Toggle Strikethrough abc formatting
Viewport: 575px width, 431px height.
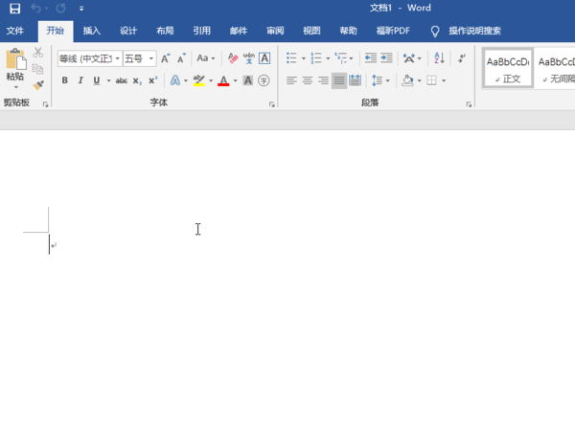point(122,80)
